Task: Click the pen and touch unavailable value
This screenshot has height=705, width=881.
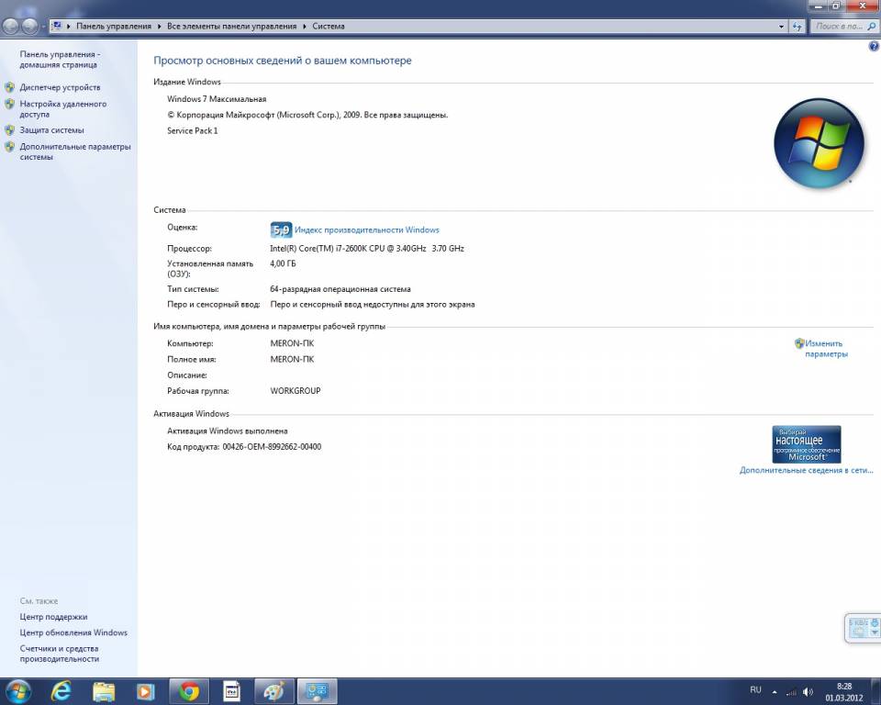Action: 372,305
